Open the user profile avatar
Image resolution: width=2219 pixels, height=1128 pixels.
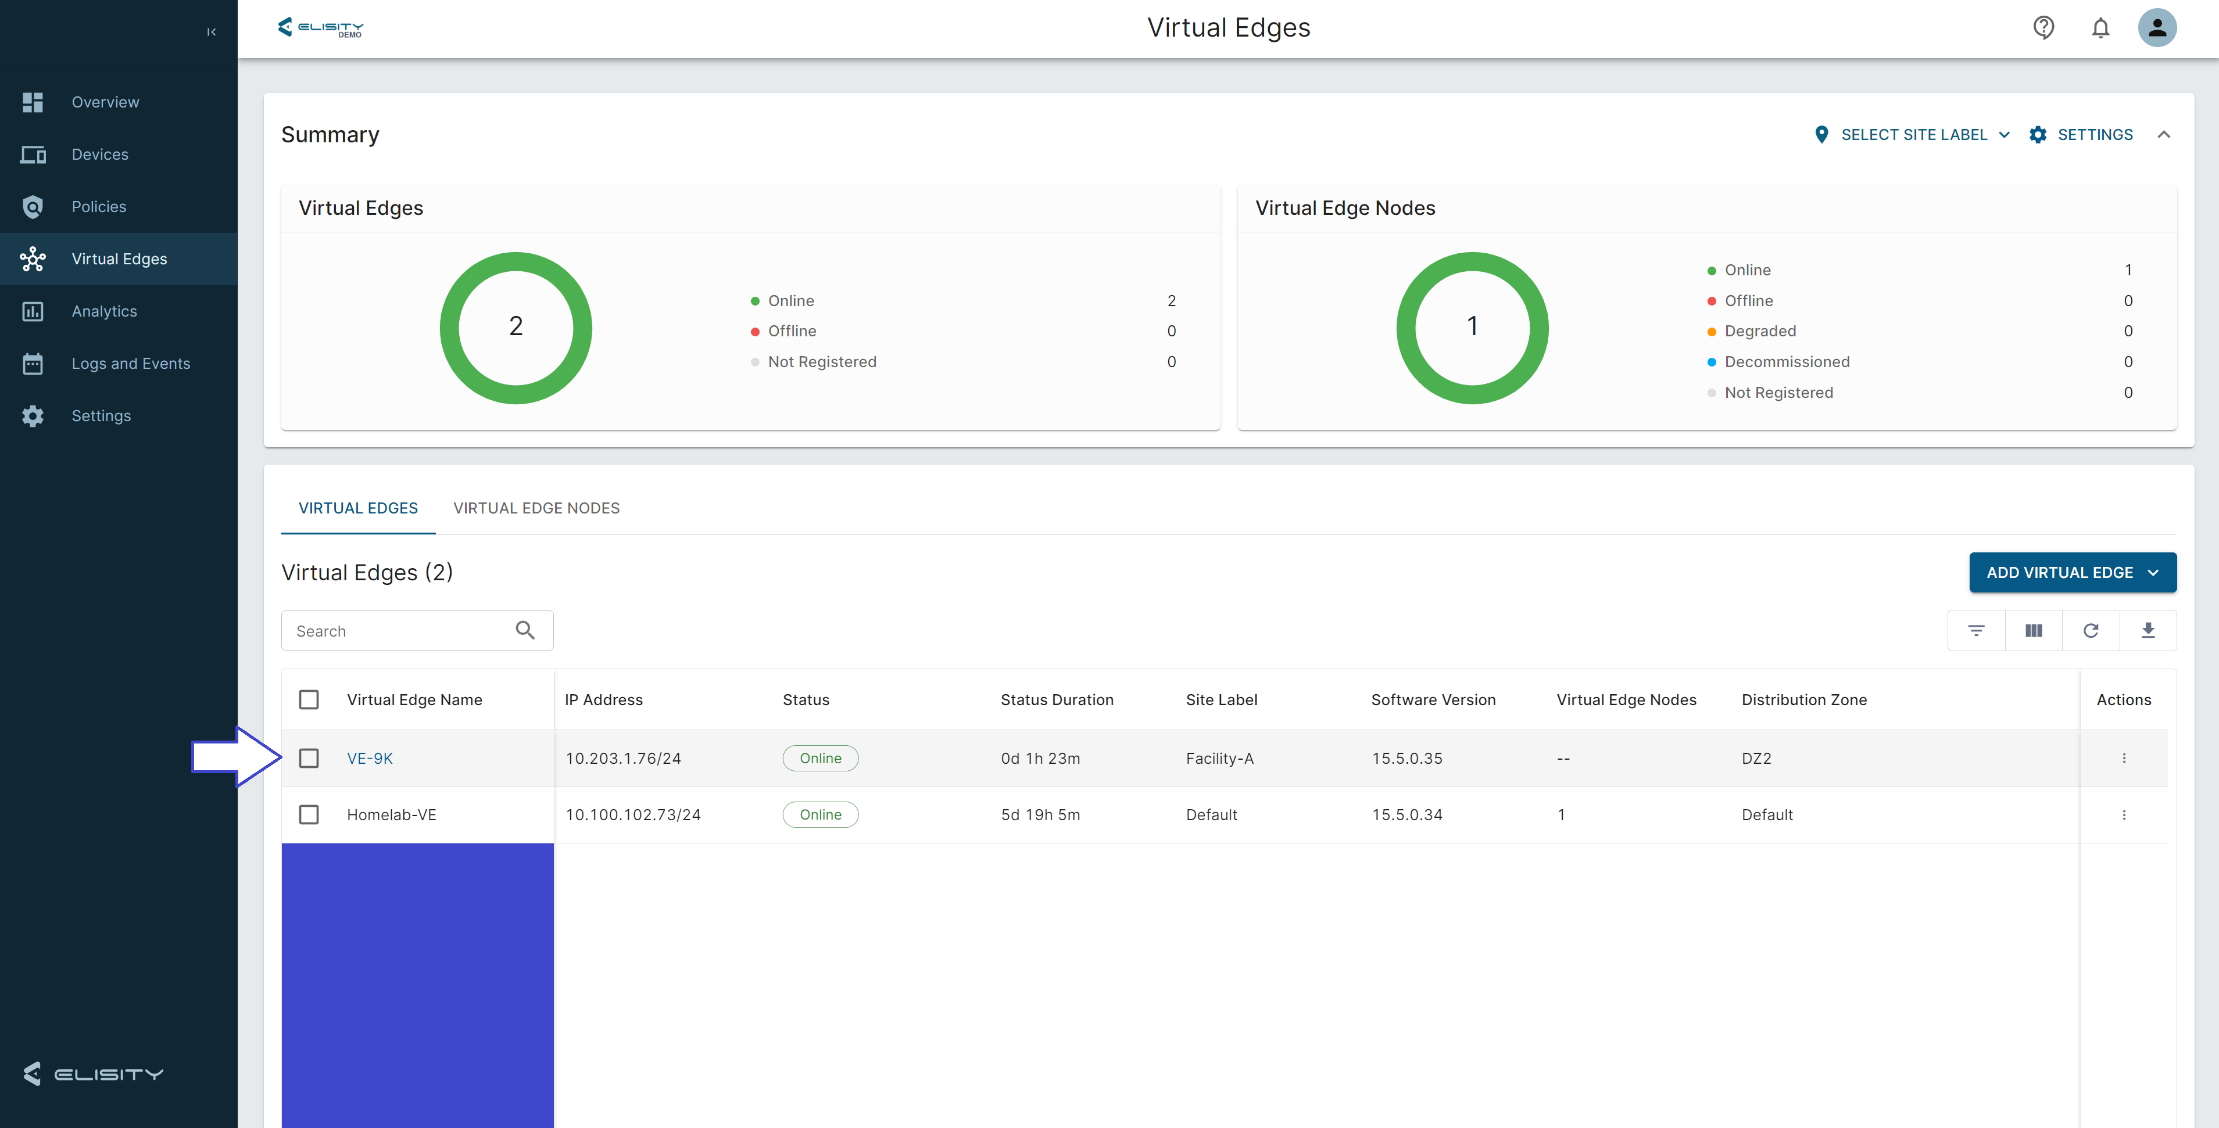pyautogui.click(x=2157, y=27)
